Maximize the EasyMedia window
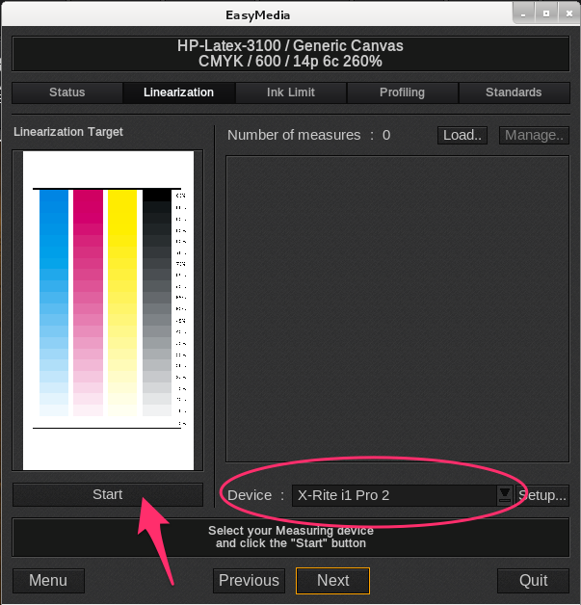Screen dimensions: 581x605 545,15
